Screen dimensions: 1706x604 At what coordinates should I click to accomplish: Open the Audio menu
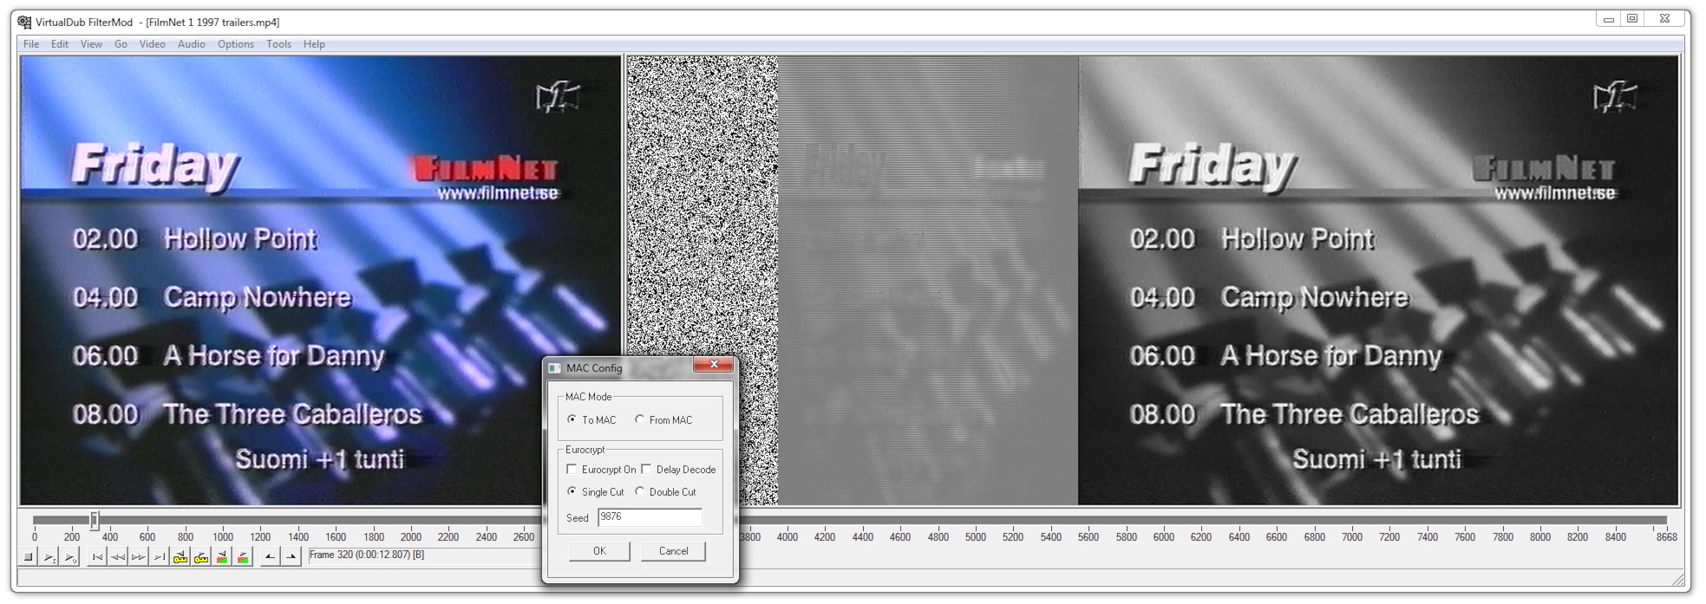point(192,44)
